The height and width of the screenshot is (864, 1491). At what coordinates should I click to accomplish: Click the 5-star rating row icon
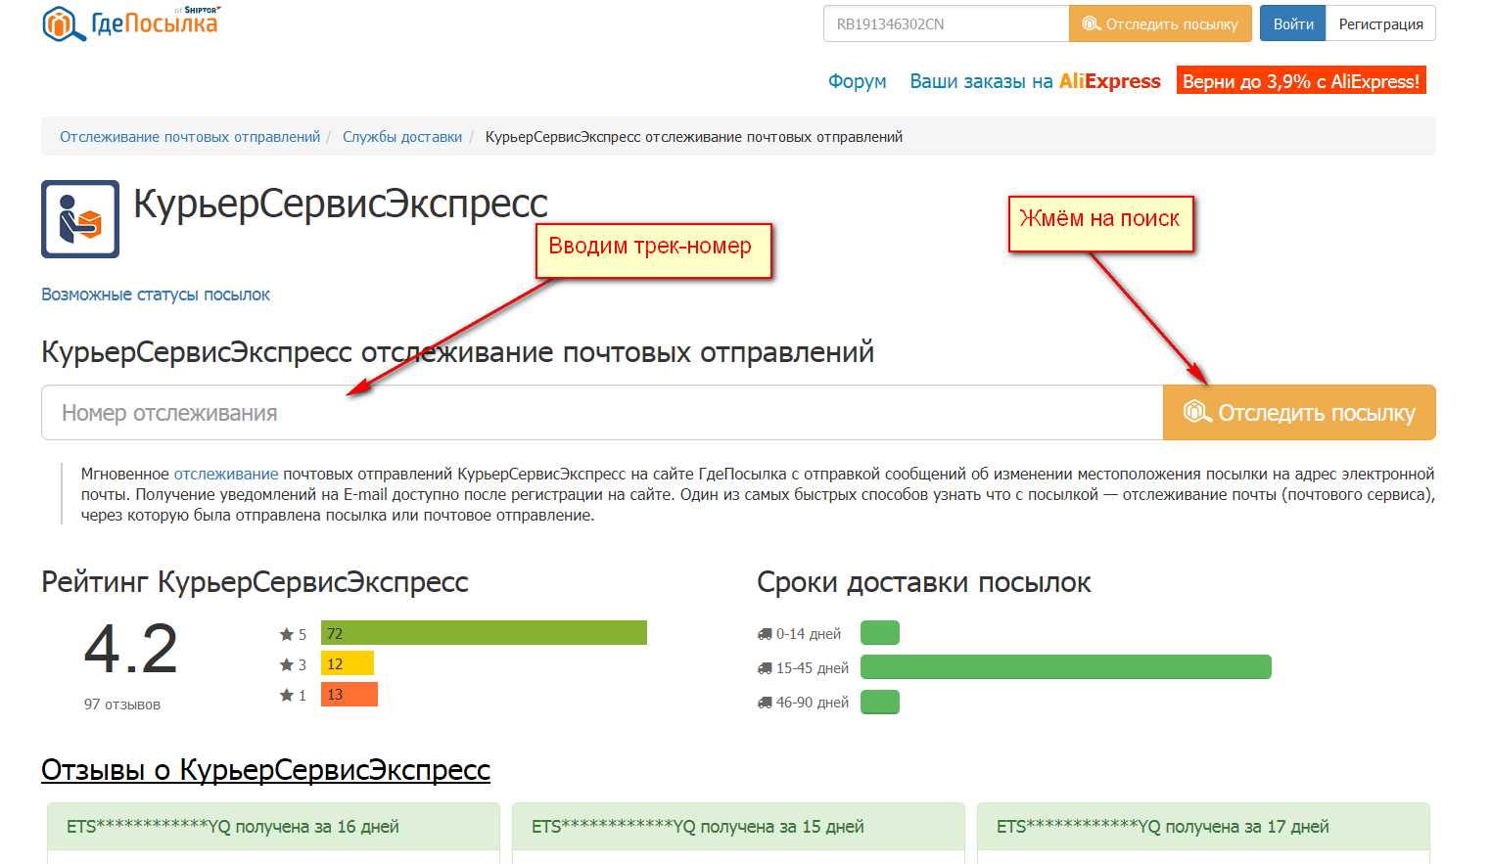tap(287, 634)
